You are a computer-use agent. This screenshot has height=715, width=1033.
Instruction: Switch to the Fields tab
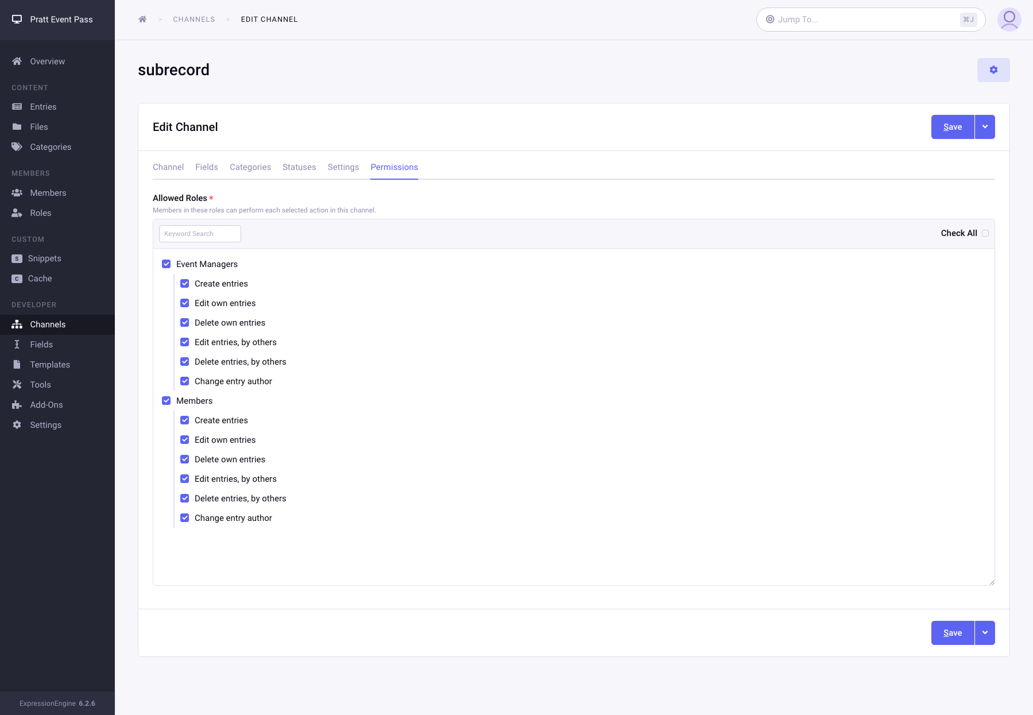click(206, 167)
